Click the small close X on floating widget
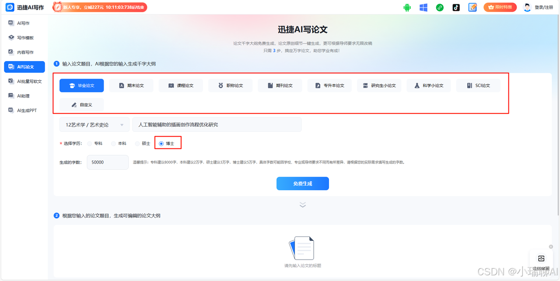This screenshot has width=560, height=281. (x=551, y=247)
